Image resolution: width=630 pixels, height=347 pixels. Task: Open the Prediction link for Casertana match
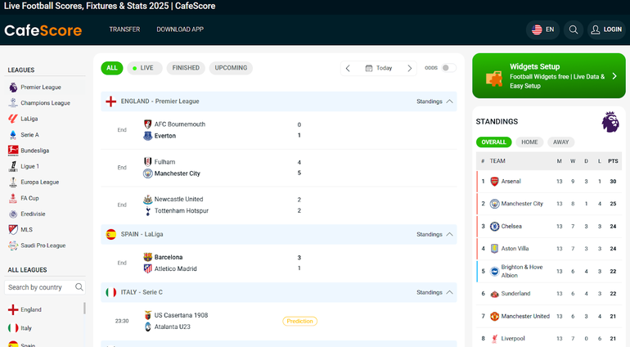click(299, 321)
